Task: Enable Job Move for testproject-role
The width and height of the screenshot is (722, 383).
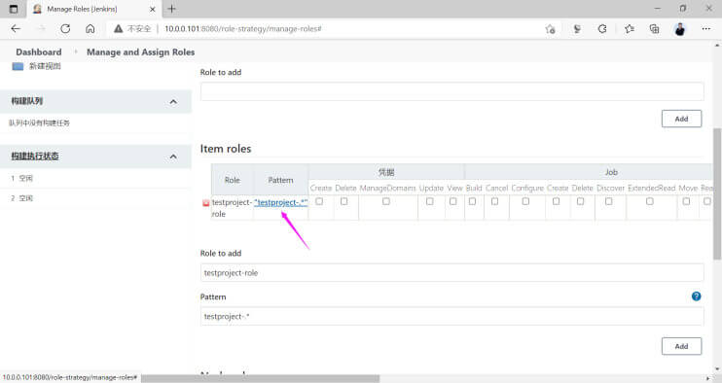Action: click(686, 201)
